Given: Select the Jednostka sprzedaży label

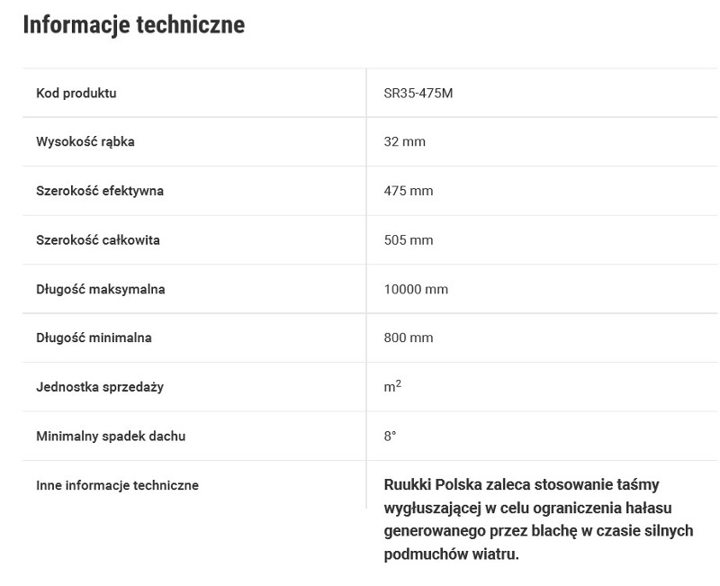Looking at the screenshot, I should click(100, 387).
